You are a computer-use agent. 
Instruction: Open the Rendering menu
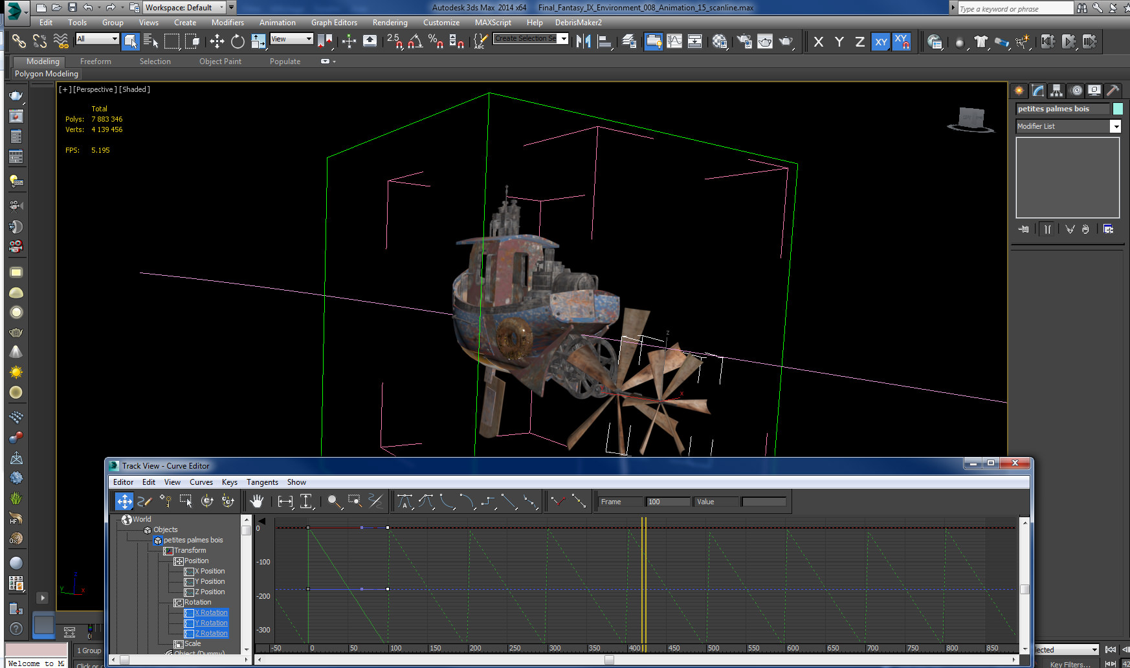point(390,23)
